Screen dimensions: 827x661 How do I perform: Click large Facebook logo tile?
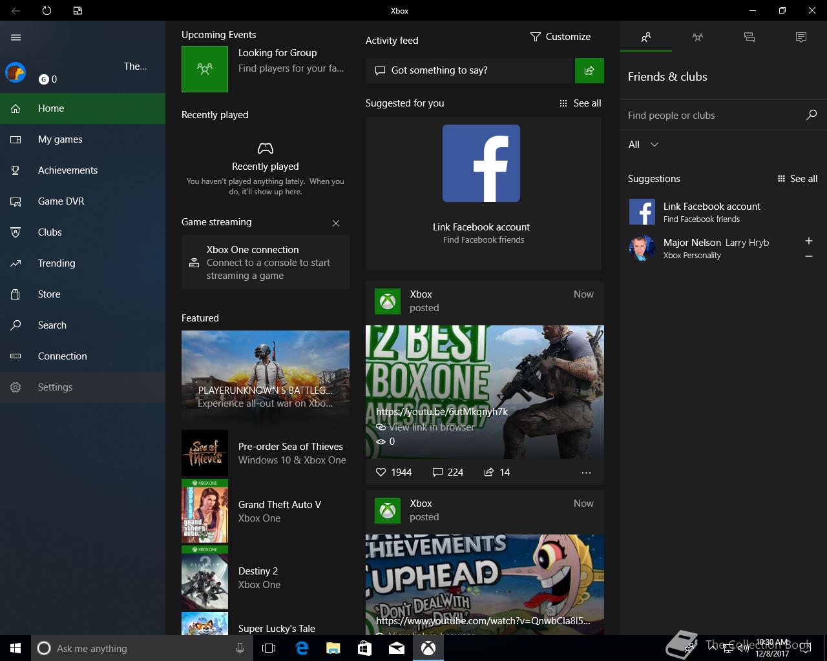tap(481, 163)
